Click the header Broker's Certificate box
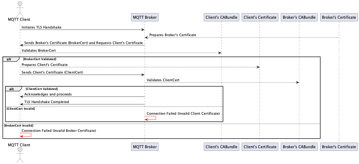The image size is (359, 164). [x=339, y=17]
